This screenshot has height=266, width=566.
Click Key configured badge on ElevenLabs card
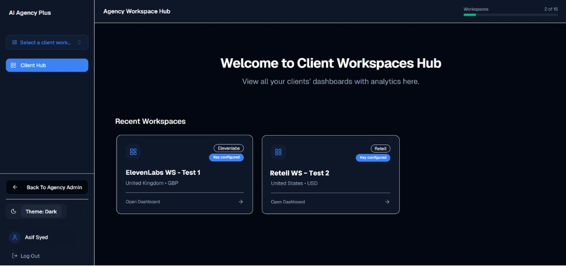(226, 157)
